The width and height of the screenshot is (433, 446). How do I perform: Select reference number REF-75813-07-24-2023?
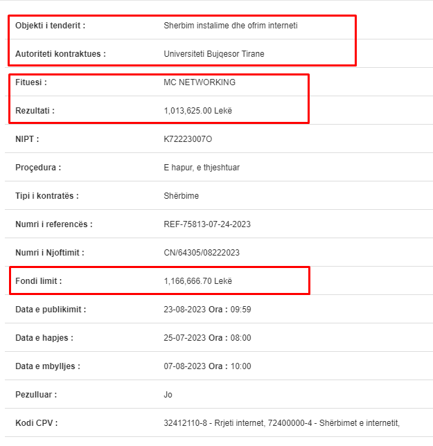coord(207,224)
